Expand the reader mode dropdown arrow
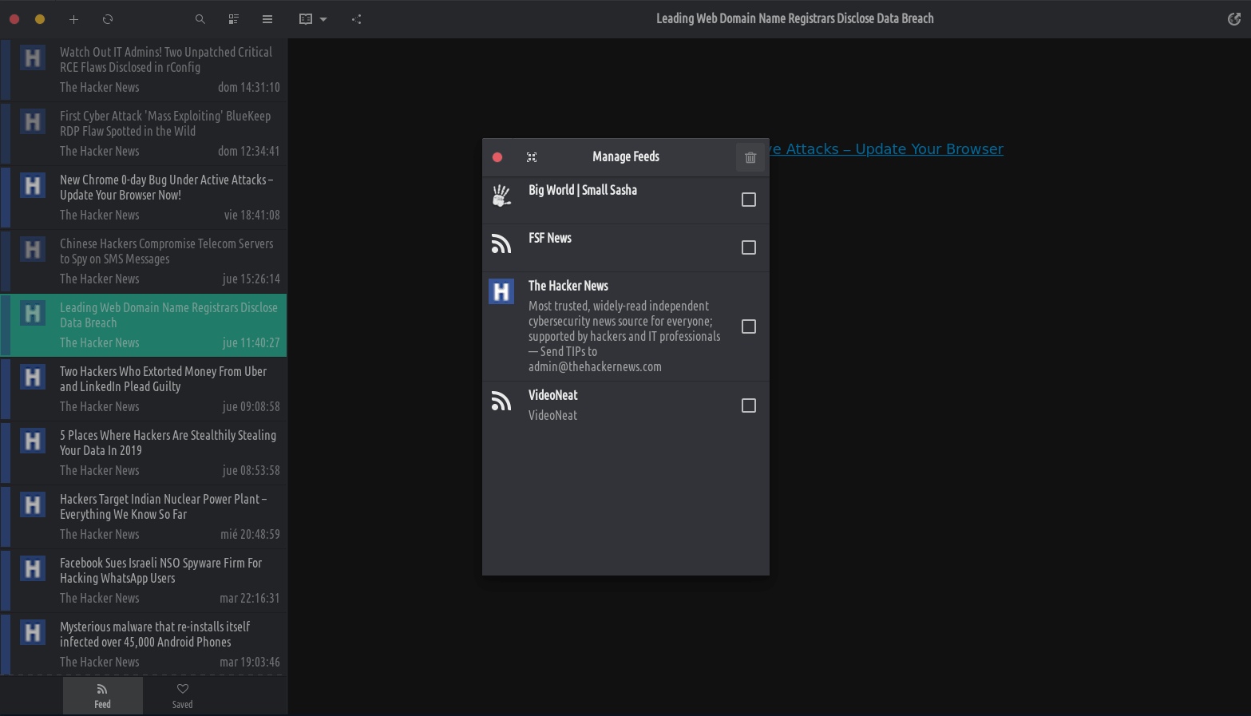Screen dimensions: 1251x716 323,19
